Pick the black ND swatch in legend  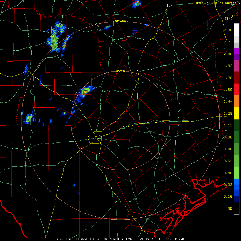[236, 208]
